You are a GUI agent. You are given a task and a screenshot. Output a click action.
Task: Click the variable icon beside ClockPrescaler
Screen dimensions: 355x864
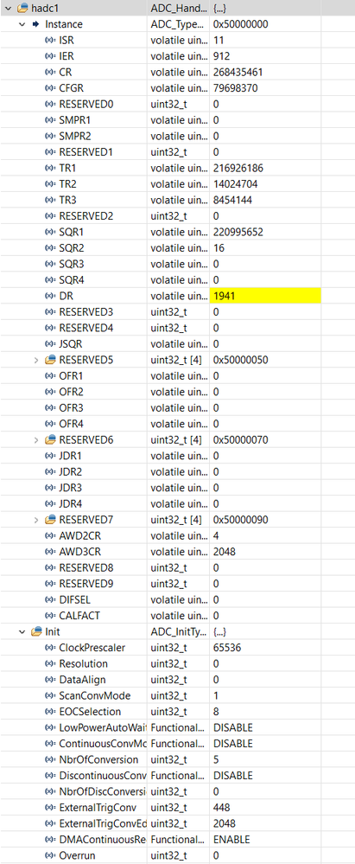[50, 648]
